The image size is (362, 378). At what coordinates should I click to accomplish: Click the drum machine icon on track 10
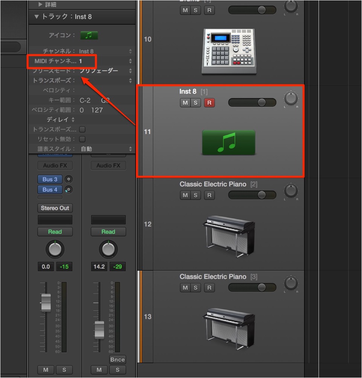(x=229, y=51)
